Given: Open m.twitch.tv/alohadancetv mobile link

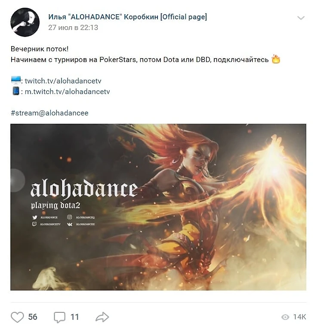Looking at the screenshot, I should (x=67, y=92).
